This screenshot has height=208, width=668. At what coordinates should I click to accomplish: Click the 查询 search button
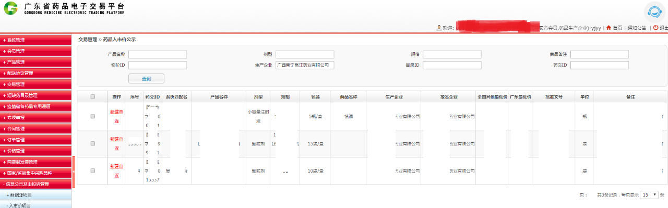pos(146,79)
